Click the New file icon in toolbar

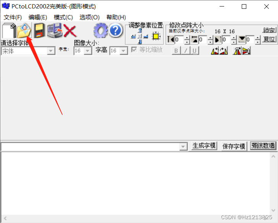point(9,31)
